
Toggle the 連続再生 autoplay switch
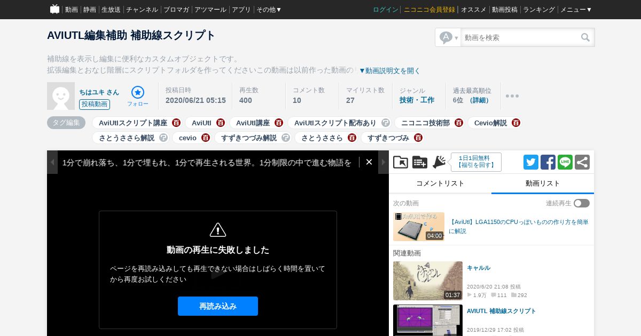[x=582, y=203]
